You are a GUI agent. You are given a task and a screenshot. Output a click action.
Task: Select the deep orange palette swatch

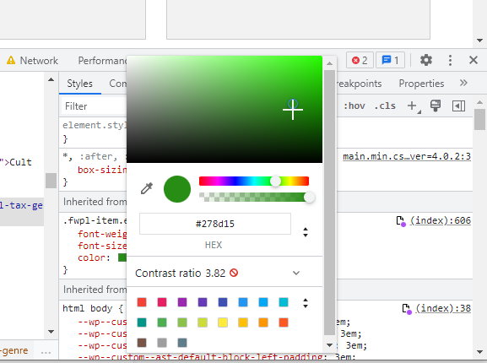click(284, 322)
